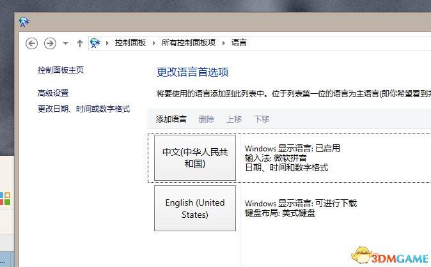Image resolution: width=431 pixels, height=267 pixels.
Task: Click 'Windows 显示语言: 可进行下载' text
Action: coord(301,203)
